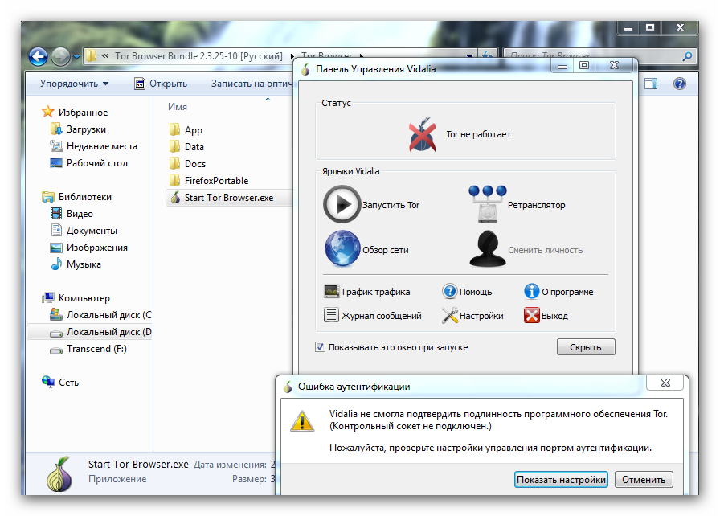Click Записать на оптический диск toolbar item
This screenshot has height=516, width=720.
(250, 84)
